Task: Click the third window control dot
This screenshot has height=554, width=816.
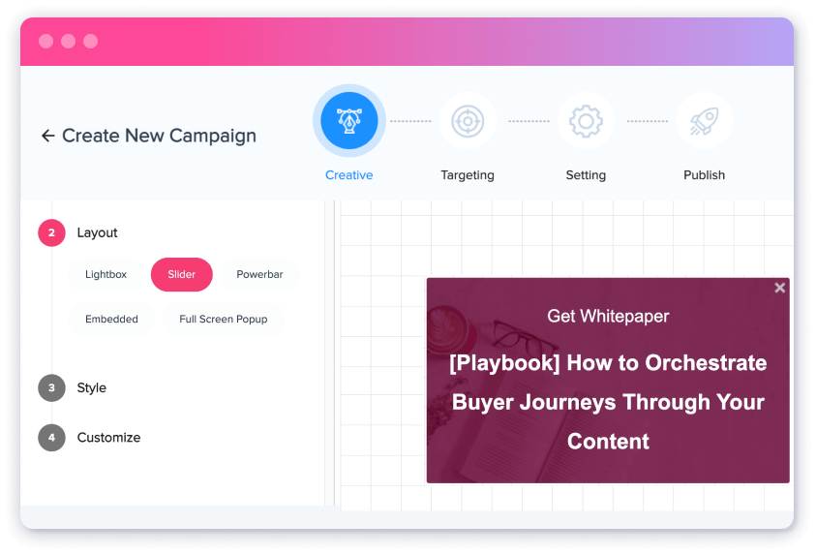Action: click(x=91, y=41)
